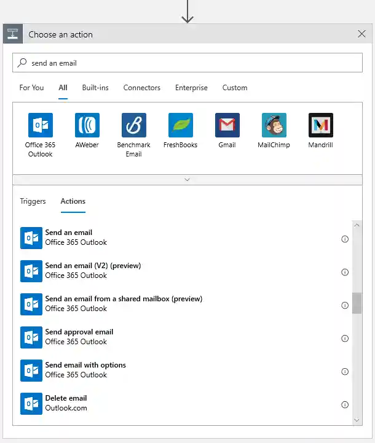The width and height of the screenshot is (375, 443).
Task: Select the Enterprise tab
Action: click(x=191, y=88)
